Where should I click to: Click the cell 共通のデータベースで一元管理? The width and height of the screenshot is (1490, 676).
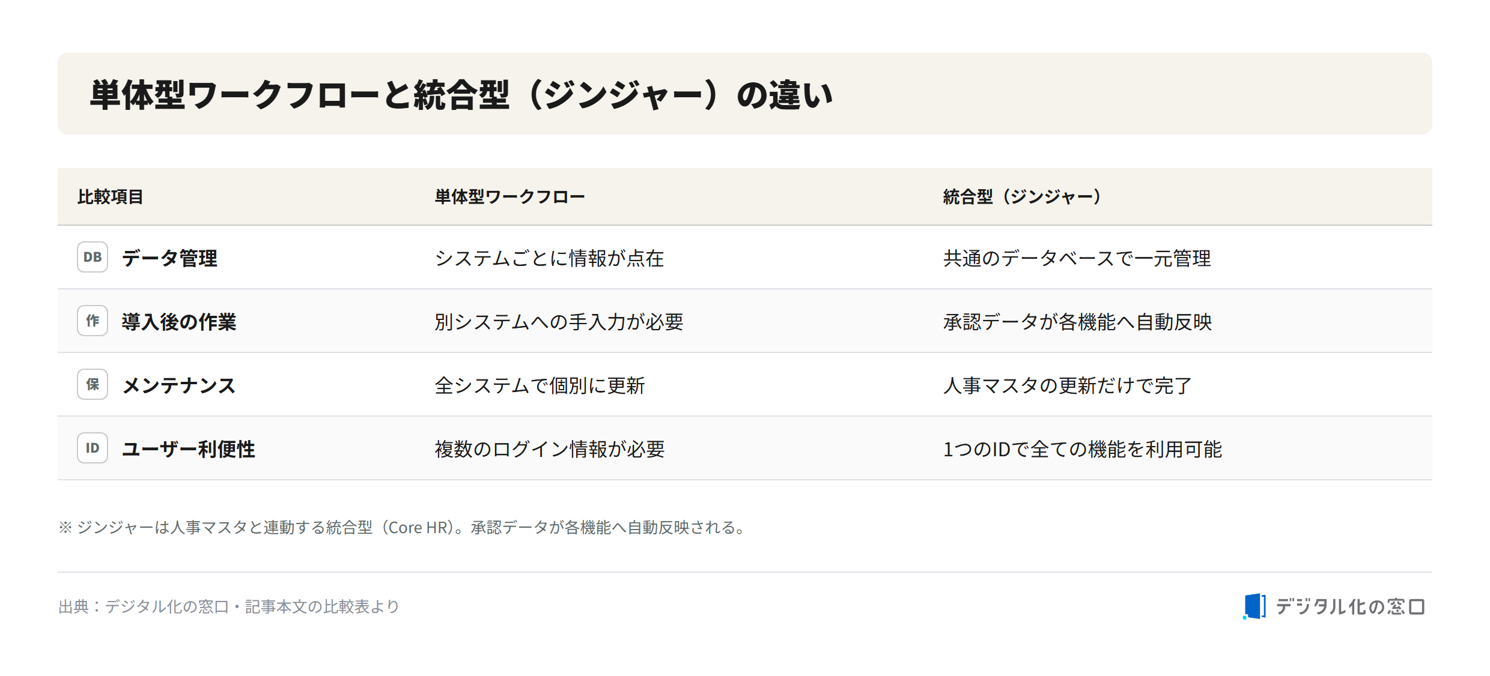click(x=1077, y=258)
